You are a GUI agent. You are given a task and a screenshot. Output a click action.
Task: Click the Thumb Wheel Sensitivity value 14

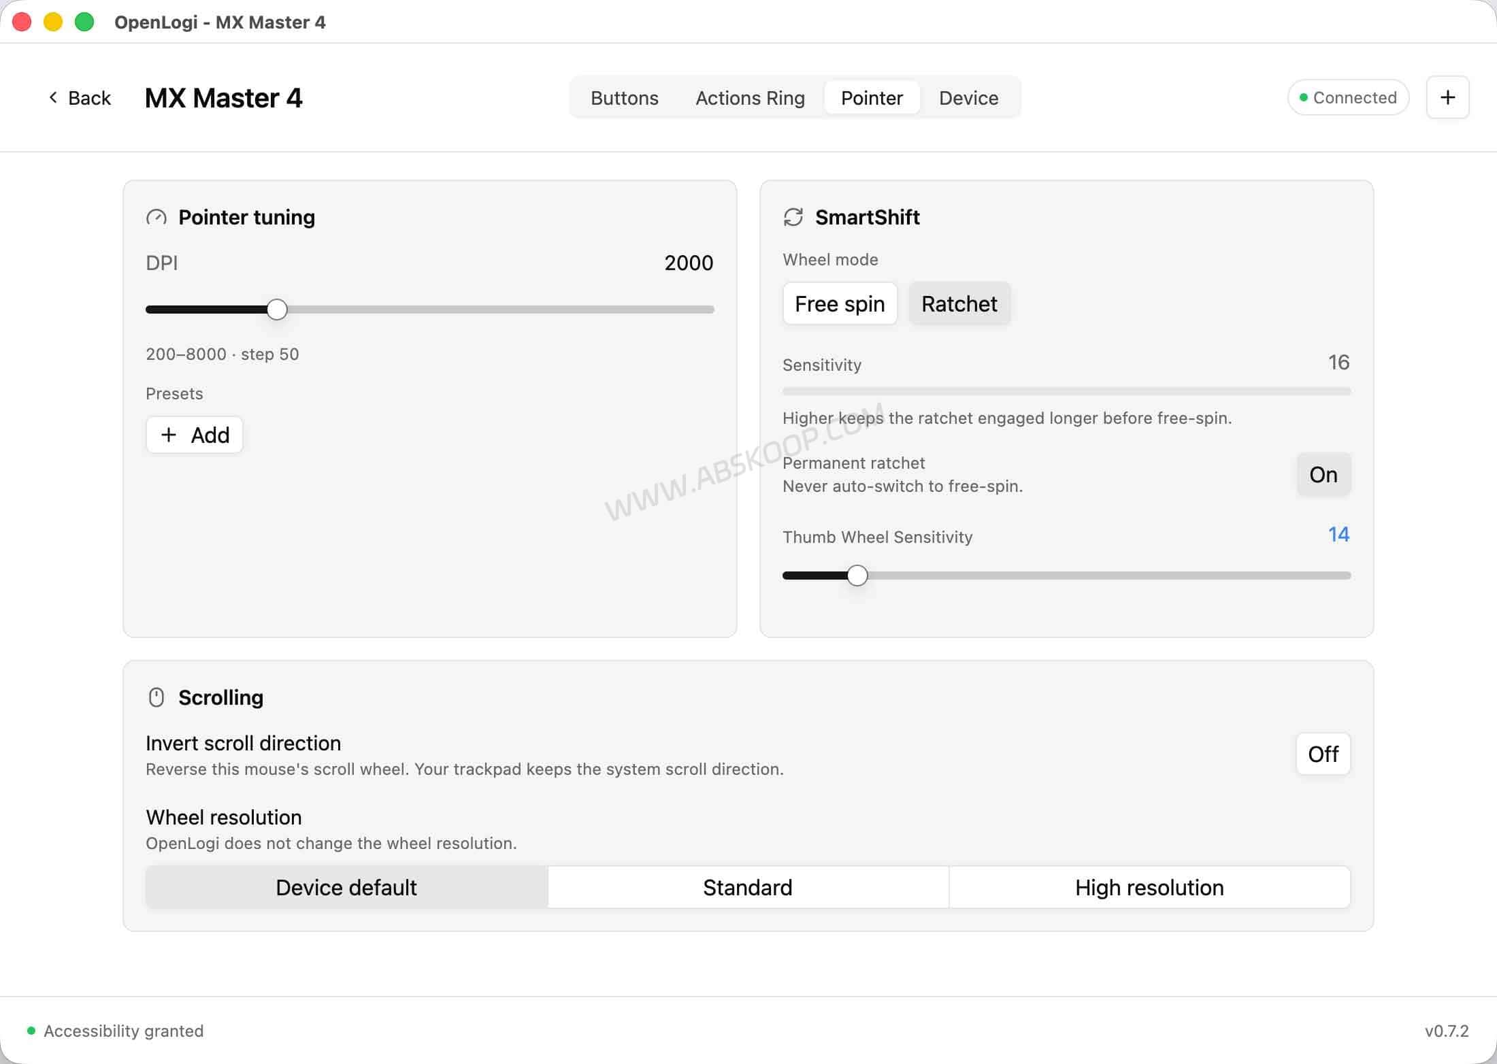(1338, 534)
